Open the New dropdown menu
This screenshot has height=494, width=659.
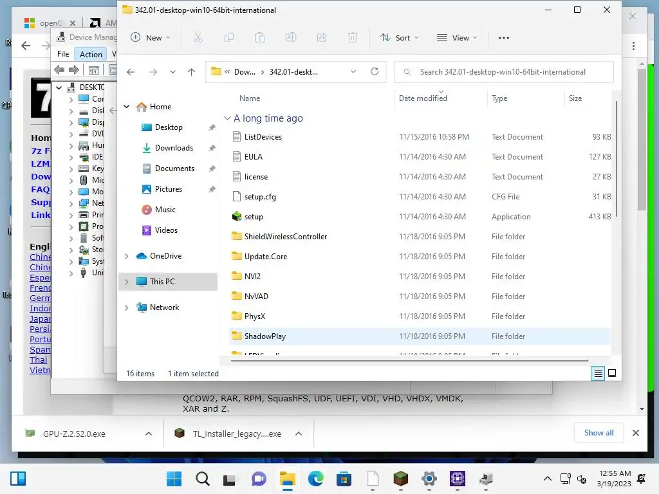[x=151, y=38]
